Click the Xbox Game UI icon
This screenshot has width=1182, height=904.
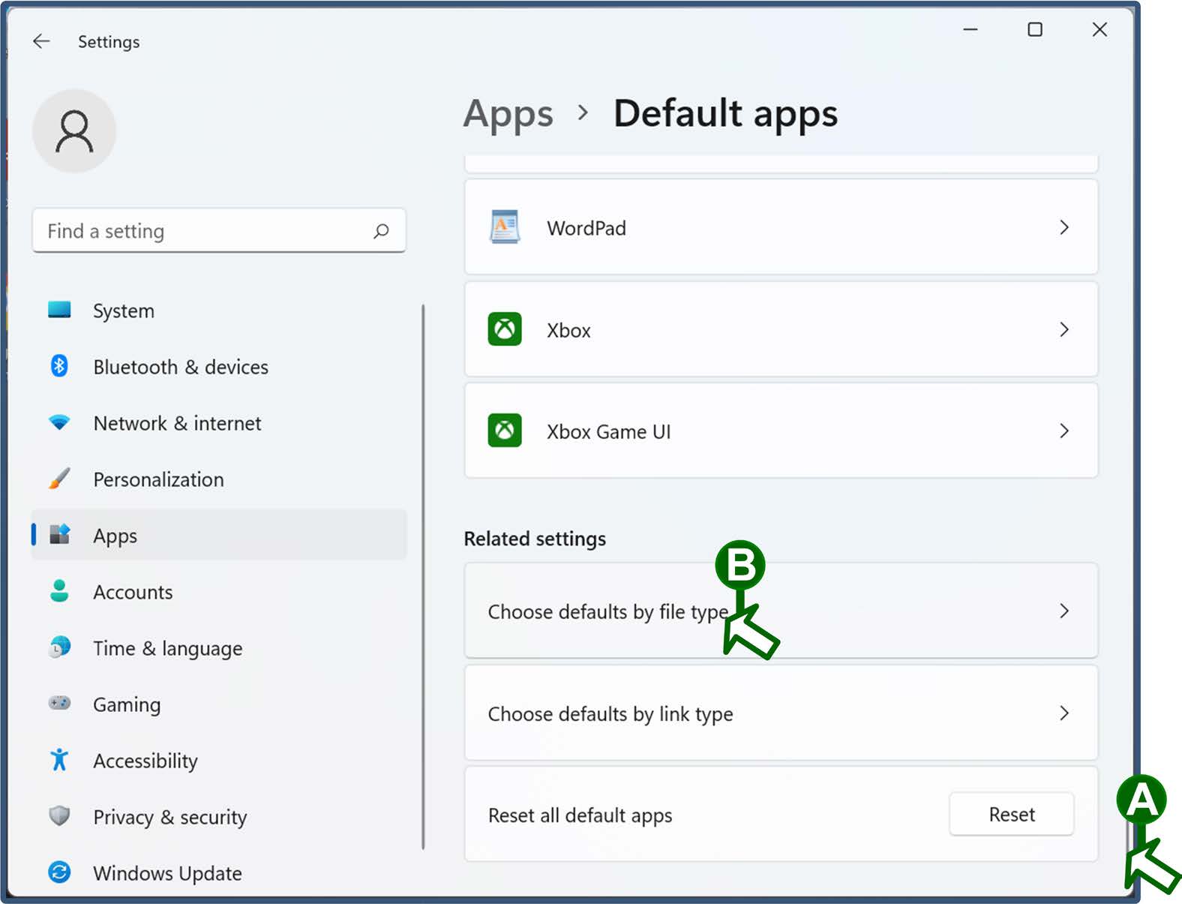tap(505, 431)
